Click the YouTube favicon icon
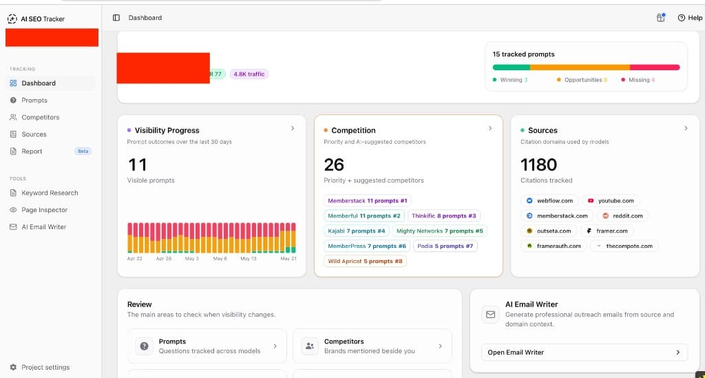The width and height of the screenshot is (705, 378). [x=590, y=201]
